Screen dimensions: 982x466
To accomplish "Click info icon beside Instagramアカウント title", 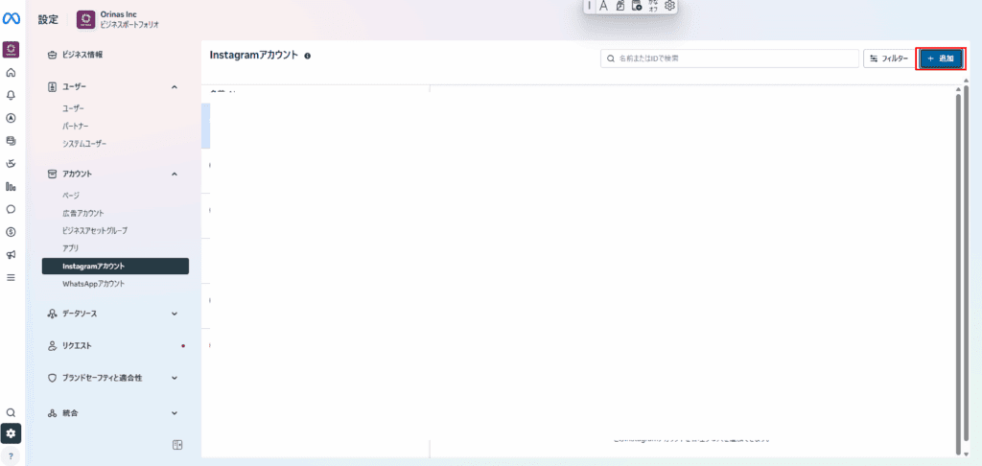I will tap(307, 57).
